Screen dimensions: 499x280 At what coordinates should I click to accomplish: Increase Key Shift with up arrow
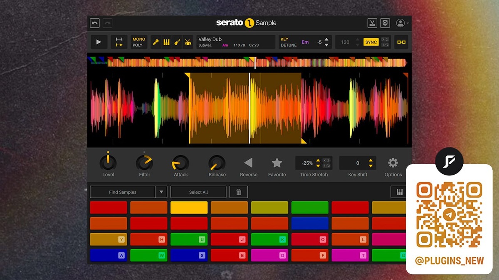371,160
